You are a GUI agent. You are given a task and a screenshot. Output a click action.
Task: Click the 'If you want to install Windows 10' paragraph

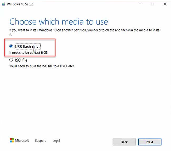click(x=85, y=32)
